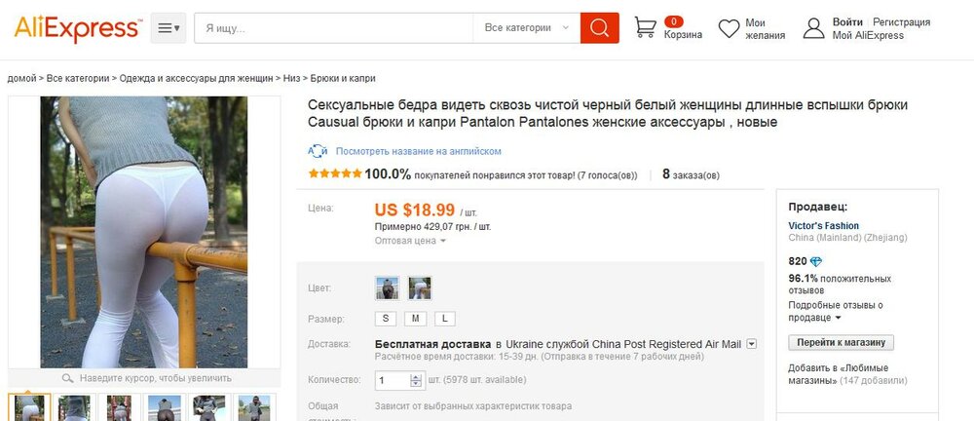The width and height of the screenshot is (974, 421).
Task: Select size S option
Action: [386, 319]
